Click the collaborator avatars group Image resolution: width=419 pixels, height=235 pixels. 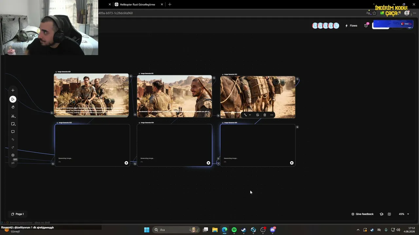click(325, 25)
